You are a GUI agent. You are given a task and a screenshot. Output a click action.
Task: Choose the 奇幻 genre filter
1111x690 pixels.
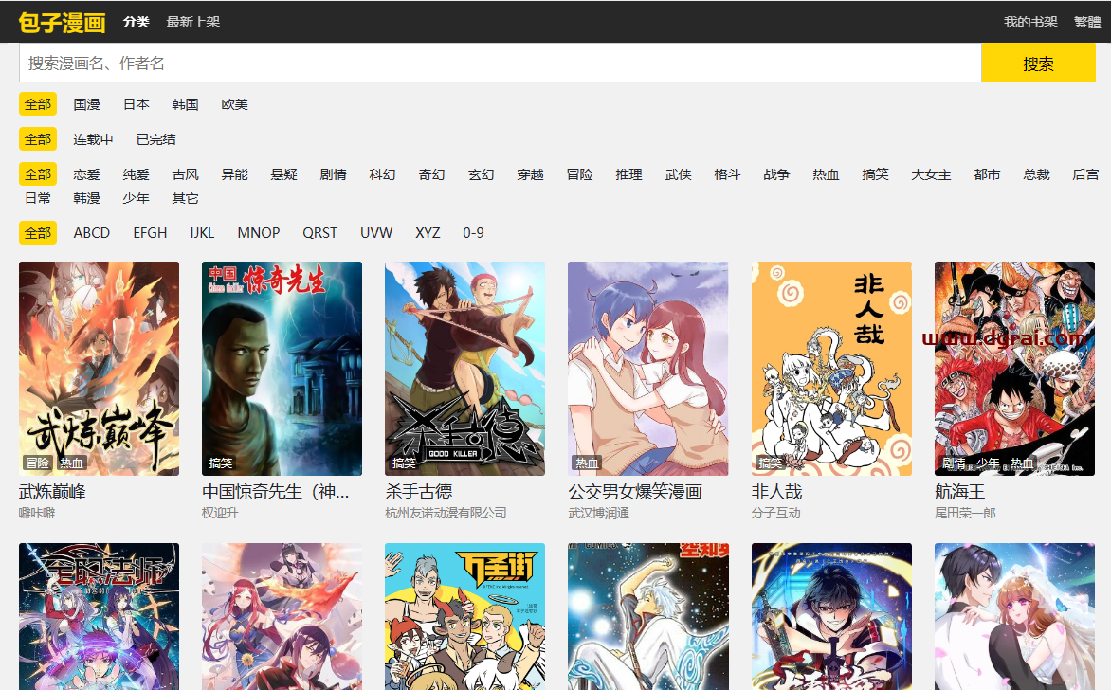pyautogui.click(x=431, y=174)
